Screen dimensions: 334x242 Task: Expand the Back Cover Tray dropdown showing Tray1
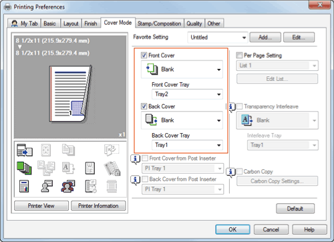(x=187, y=145)
